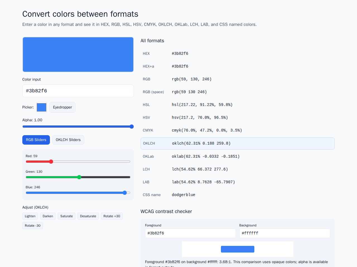This screenshot has width=357, height=267.
Task: Click the Lighten adjust button
Action: click(x=30, y=216)
